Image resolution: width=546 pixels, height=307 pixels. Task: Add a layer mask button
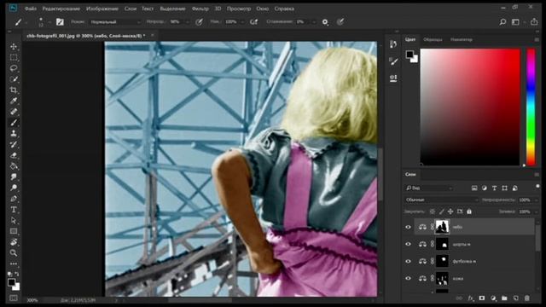click(x=482, y=298)
